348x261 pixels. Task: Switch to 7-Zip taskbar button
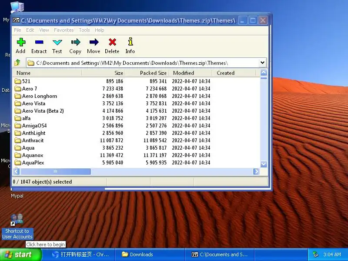coord(220,254)
